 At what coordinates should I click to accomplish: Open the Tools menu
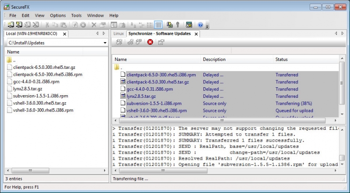point(76,15)
